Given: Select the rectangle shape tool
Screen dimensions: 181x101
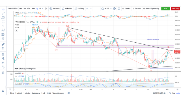Looking at the screenshot, I should (x=3, y=22).
